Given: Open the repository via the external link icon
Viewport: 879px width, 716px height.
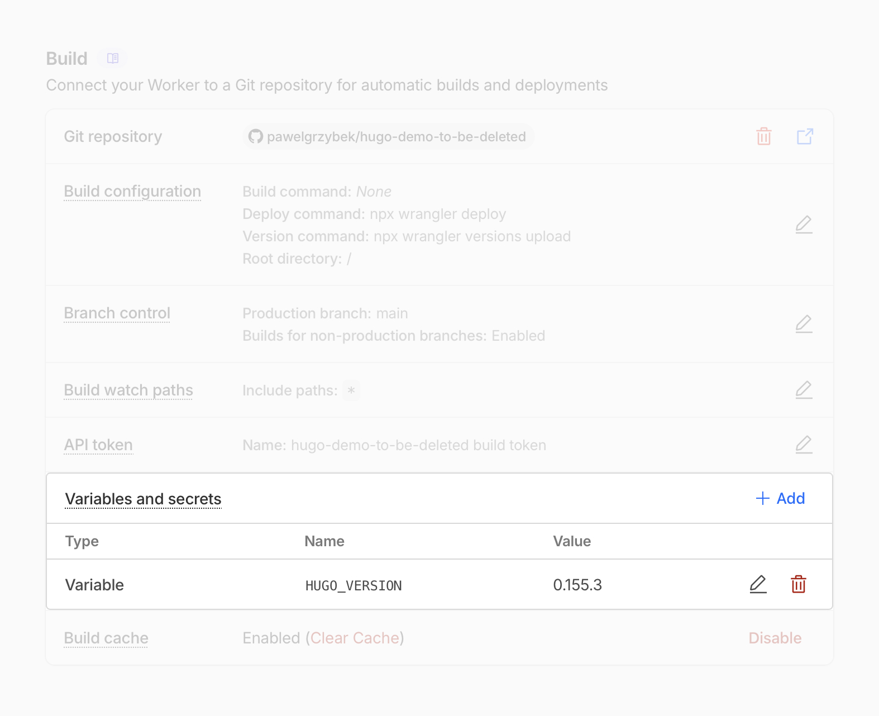Looking at the screenshot, I should (804, 136).
